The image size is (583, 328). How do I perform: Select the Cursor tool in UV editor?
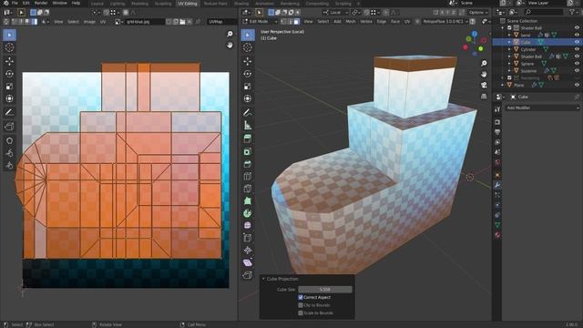coord(10,47)
